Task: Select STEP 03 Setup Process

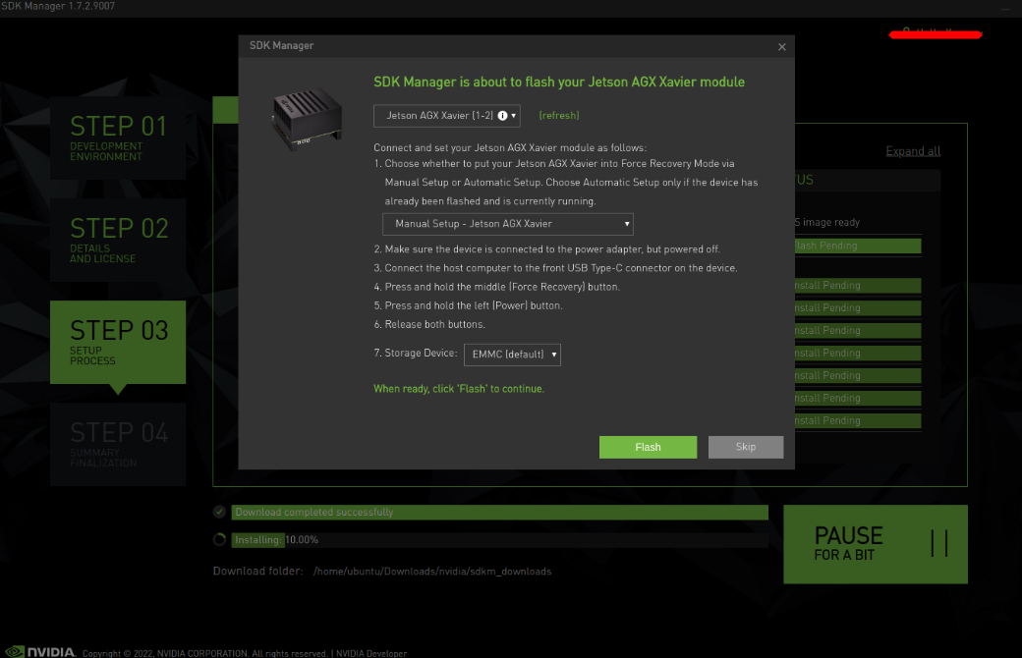Action: [118, 342]
